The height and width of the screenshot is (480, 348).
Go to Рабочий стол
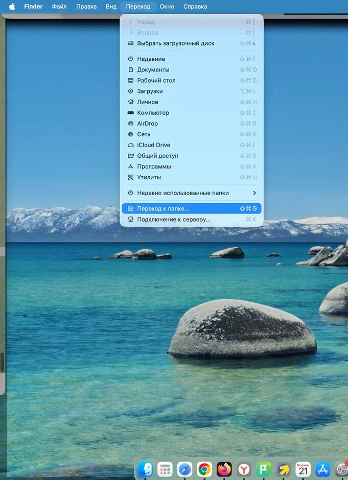pos(192,81)
